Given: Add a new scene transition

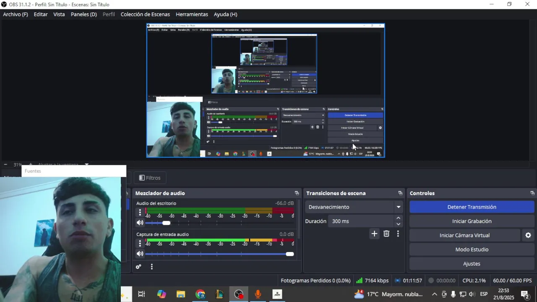Looking at the screenshot, I should pos(374,234).
